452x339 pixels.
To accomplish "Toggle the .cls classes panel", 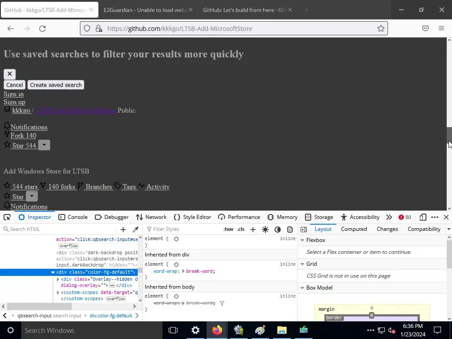I will coord(241,229).
